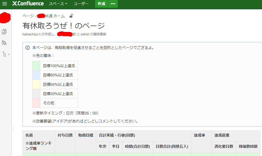Click the その他 legend text
262x156 pixels.
[x=49, y=103]
